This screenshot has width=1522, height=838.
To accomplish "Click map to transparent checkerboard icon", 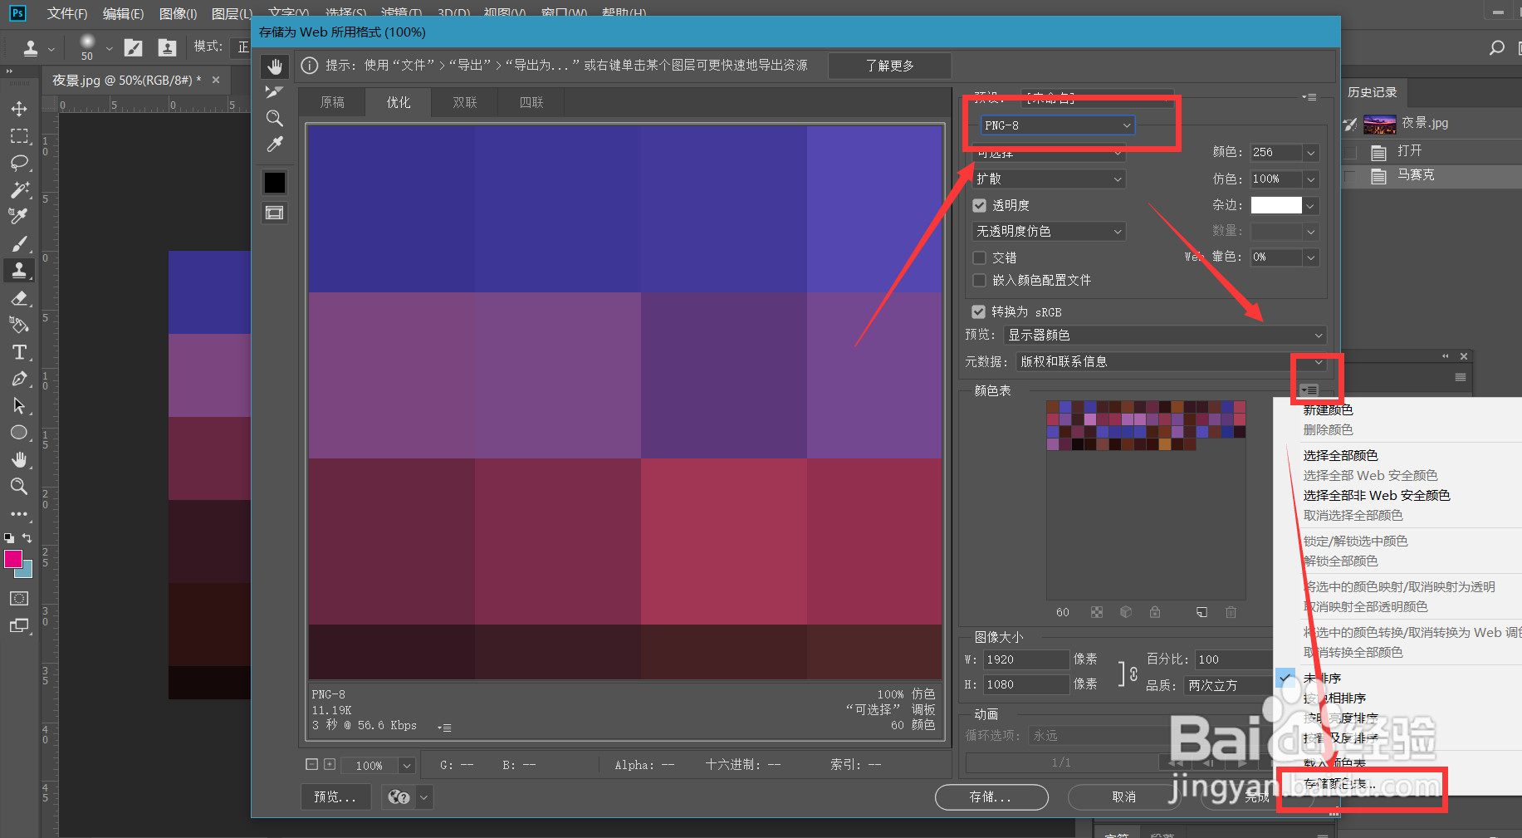I will pyautogui.click(x=1097, y=612).
